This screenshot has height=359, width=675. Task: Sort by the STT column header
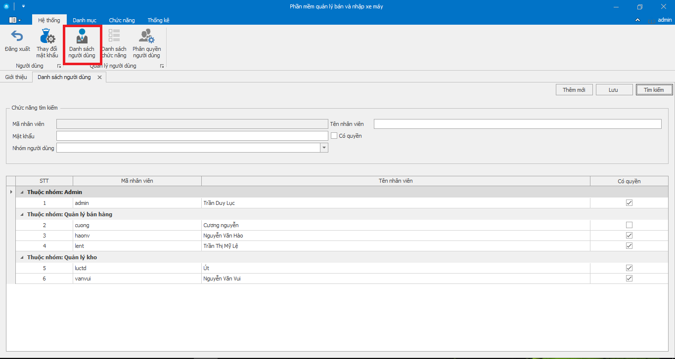point(45,181)
